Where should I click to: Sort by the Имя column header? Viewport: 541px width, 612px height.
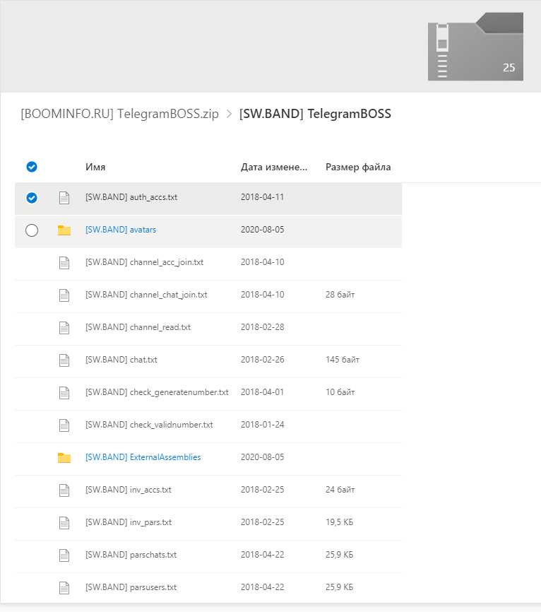pos(95,167)
